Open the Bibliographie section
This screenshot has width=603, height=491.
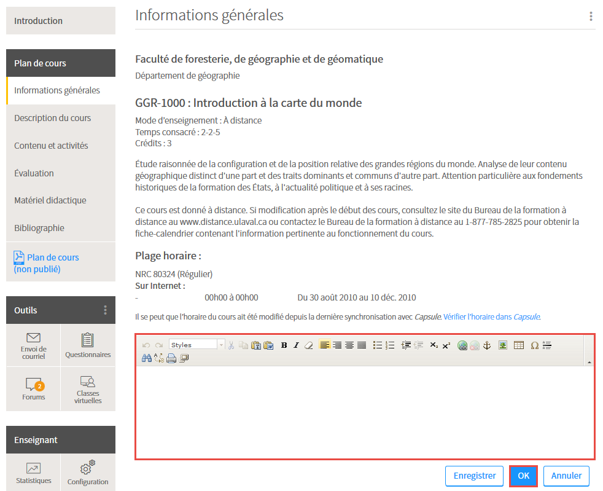pyautogui.click(x=61, y=228)
